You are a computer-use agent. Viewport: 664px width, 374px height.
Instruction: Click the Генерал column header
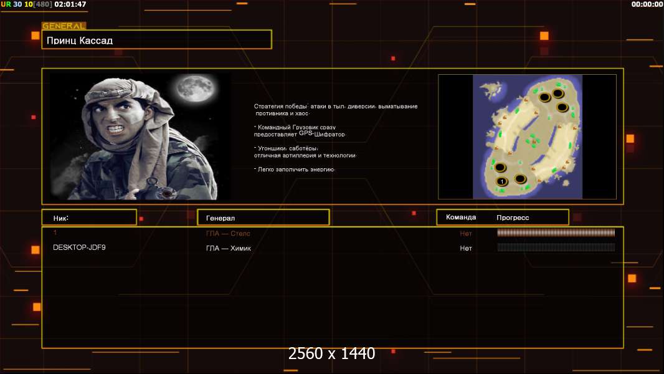click(x=263, y=218)
